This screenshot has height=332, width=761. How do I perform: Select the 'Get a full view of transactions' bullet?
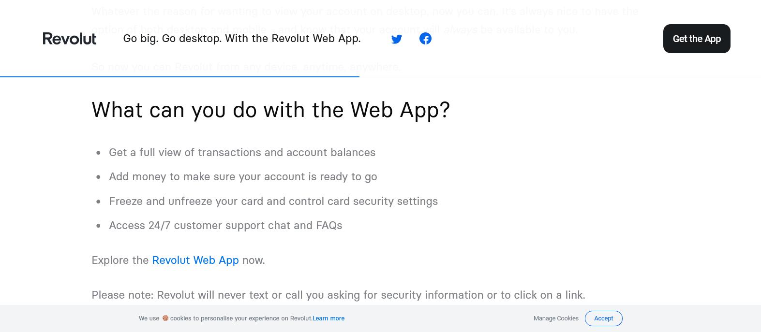(242, 152)
